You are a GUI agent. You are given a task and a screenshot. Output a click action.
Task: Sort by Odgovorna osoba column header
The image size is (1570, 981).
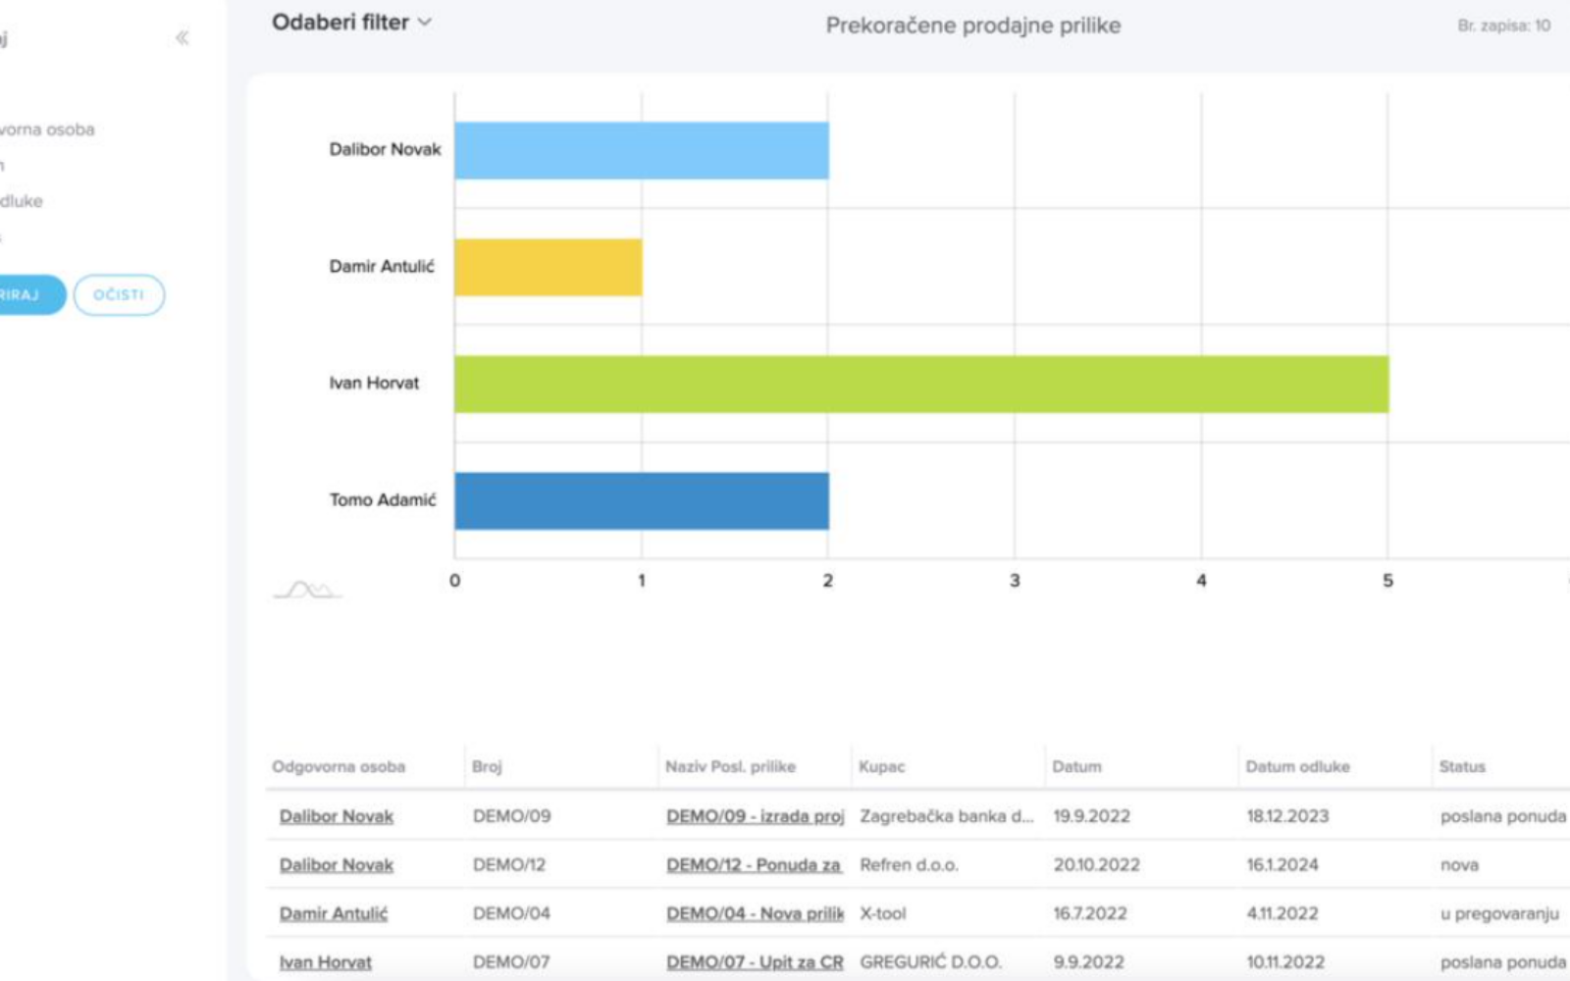[339, 767]
